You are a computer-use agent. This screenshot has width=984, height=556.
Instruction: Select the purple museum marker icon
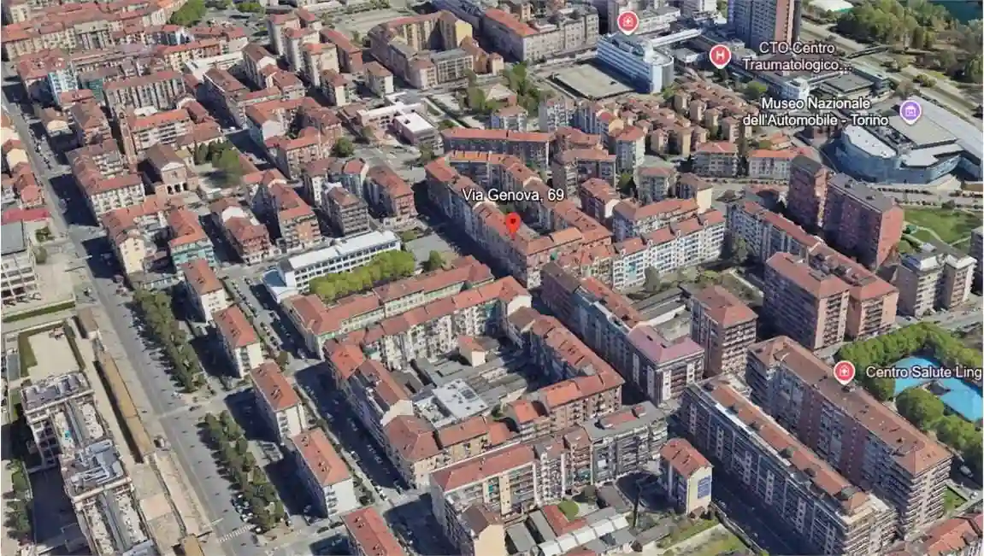[x=910, y=111]
